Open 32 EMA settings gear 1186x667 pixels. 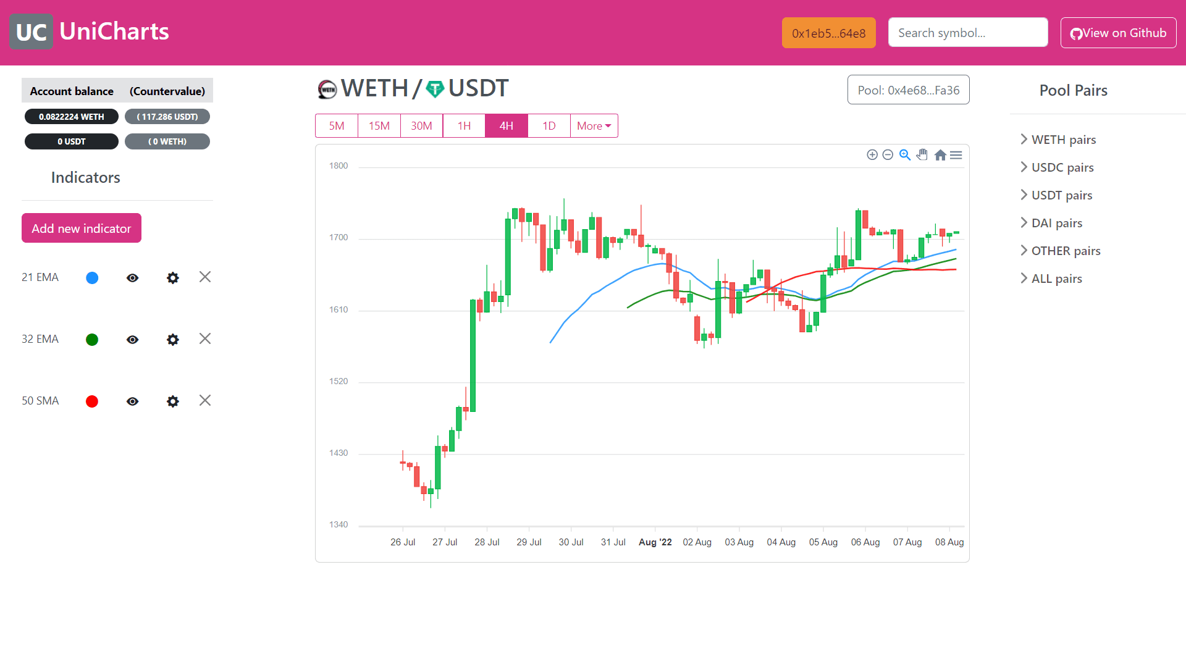(x=173, y=340)
